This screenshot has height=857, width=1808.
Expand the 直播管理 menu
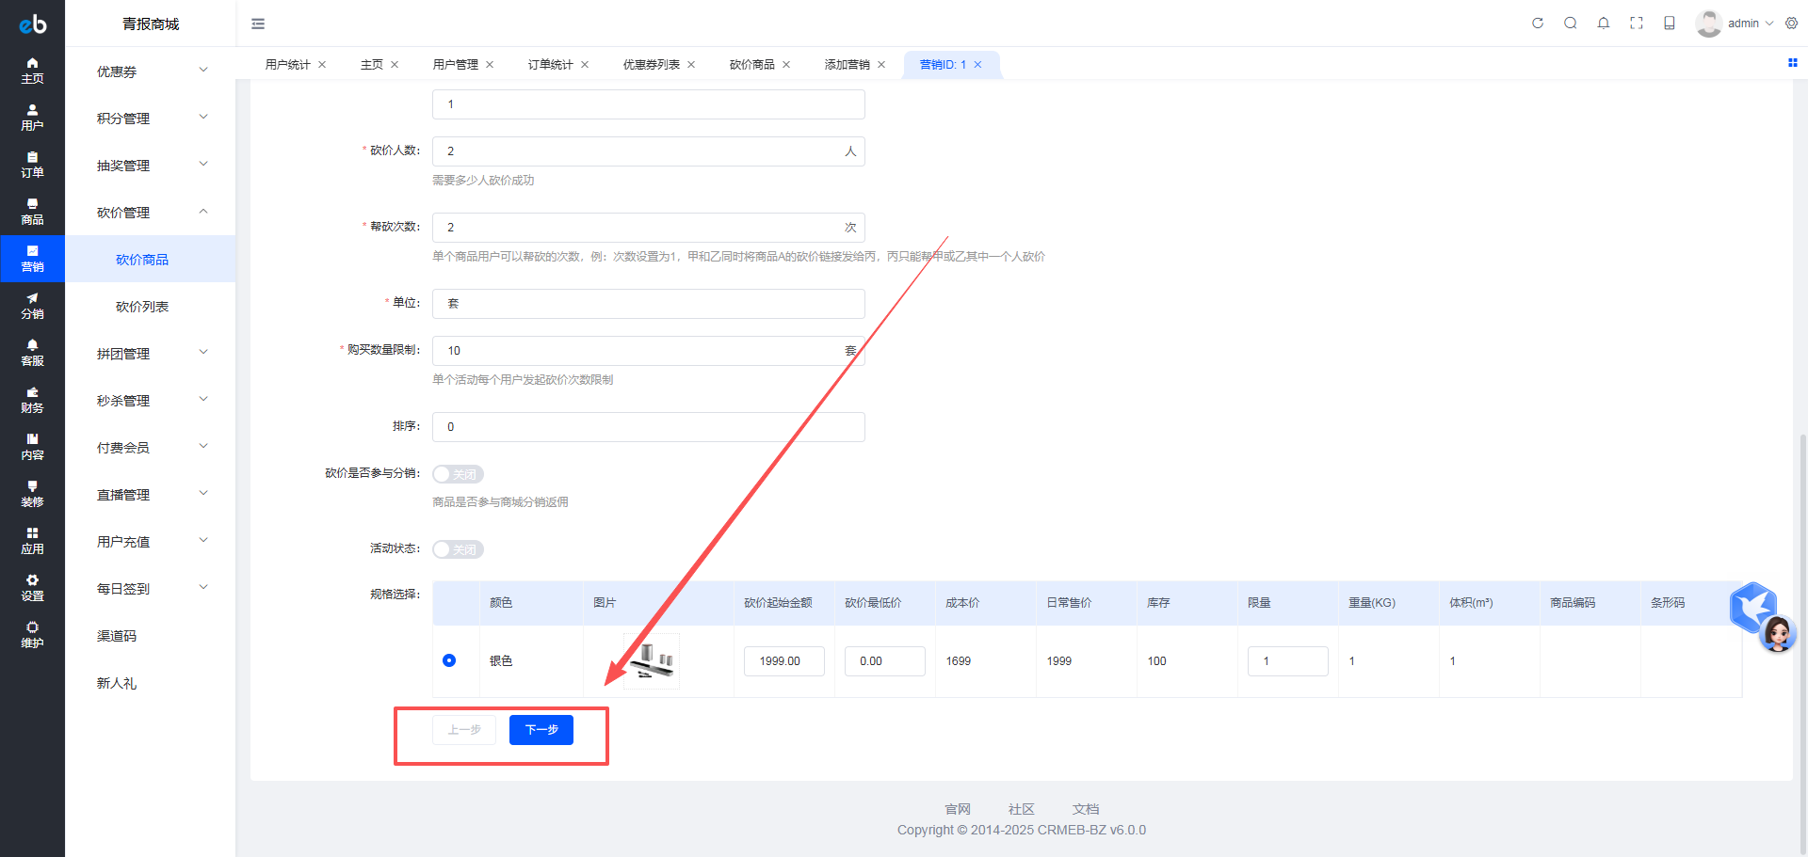click(151, 494)
